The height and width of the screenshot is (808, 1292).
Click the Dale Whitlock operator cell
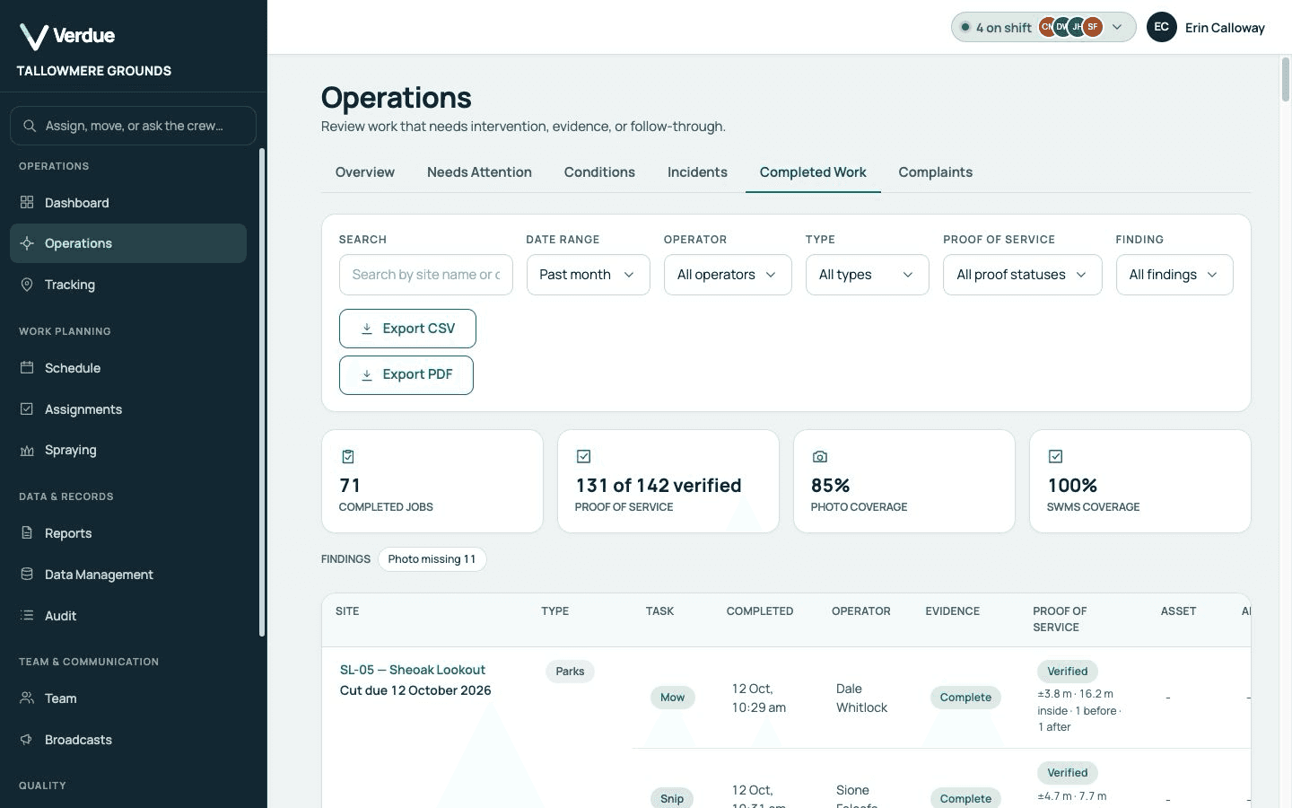pos(861,698)
